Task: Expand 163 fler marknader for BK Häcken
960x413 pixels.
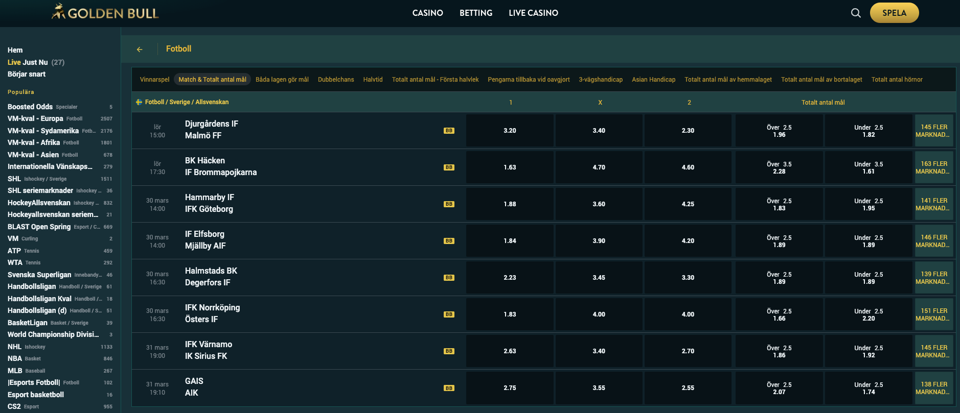Action: pyautogui.click(x=933, y=167)
